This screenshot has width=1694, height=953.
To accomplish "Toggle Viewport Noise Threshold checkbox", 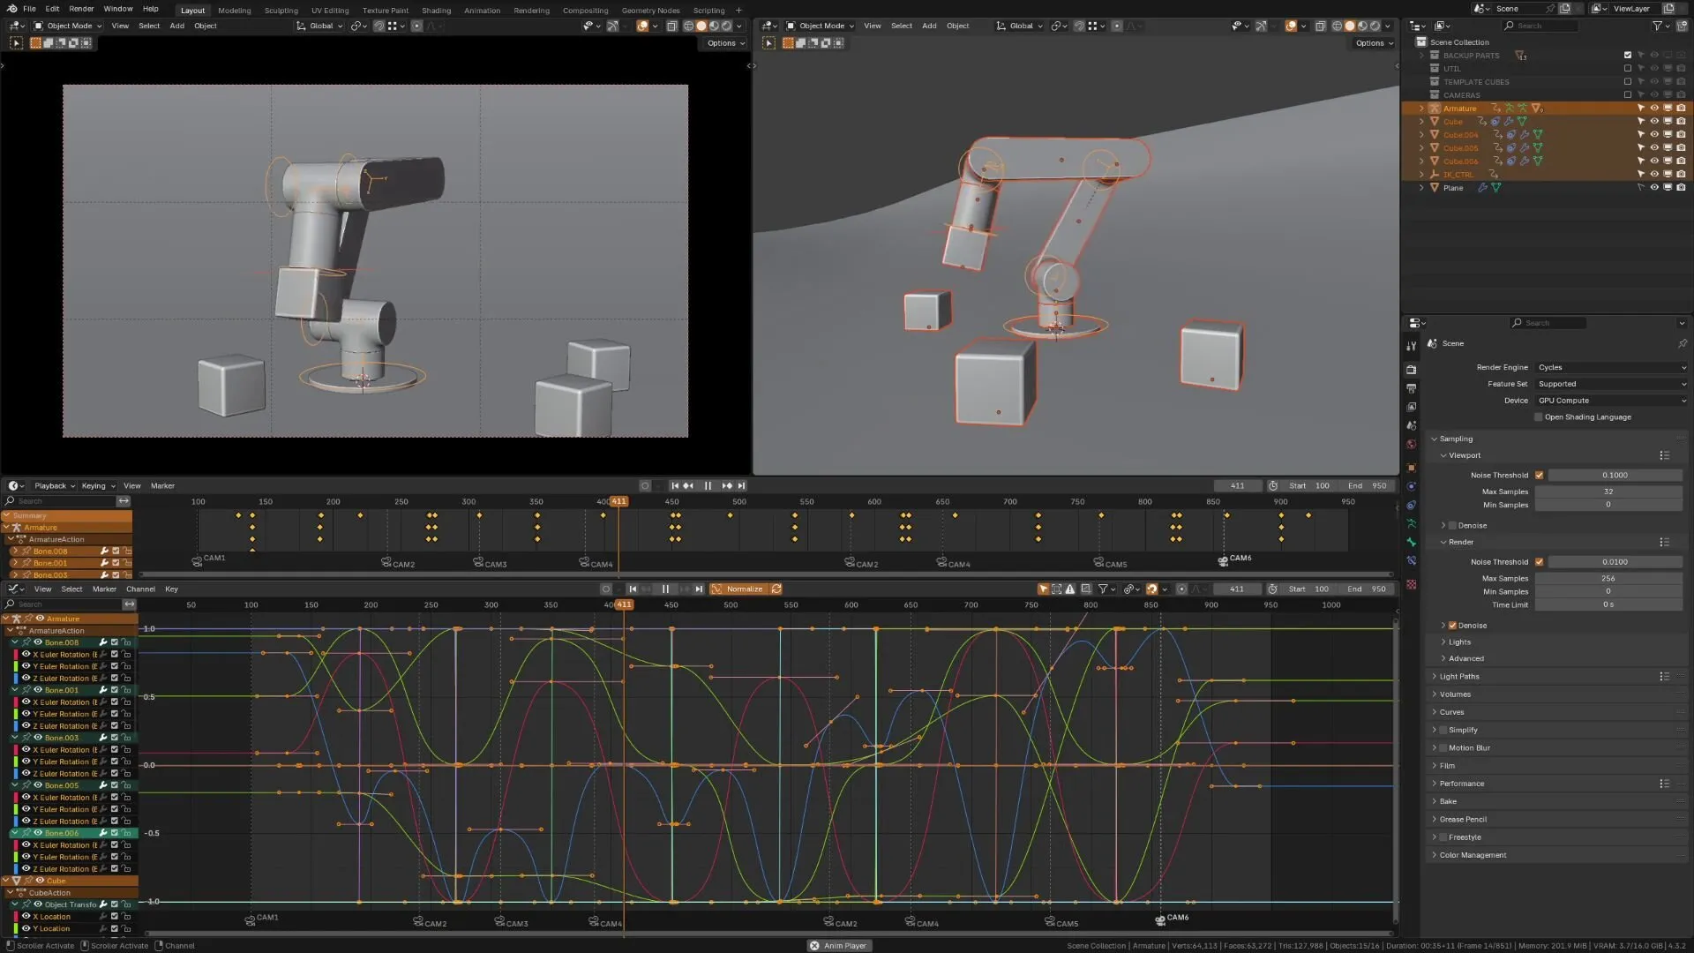I will pos(1539,475).
